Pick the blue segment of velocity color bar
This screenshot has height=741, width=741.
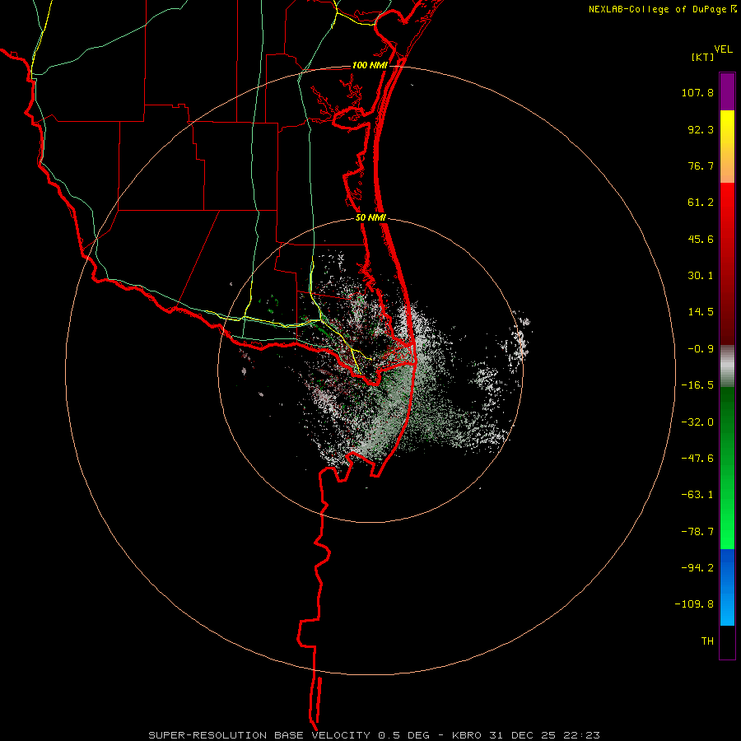click(727, 587)
